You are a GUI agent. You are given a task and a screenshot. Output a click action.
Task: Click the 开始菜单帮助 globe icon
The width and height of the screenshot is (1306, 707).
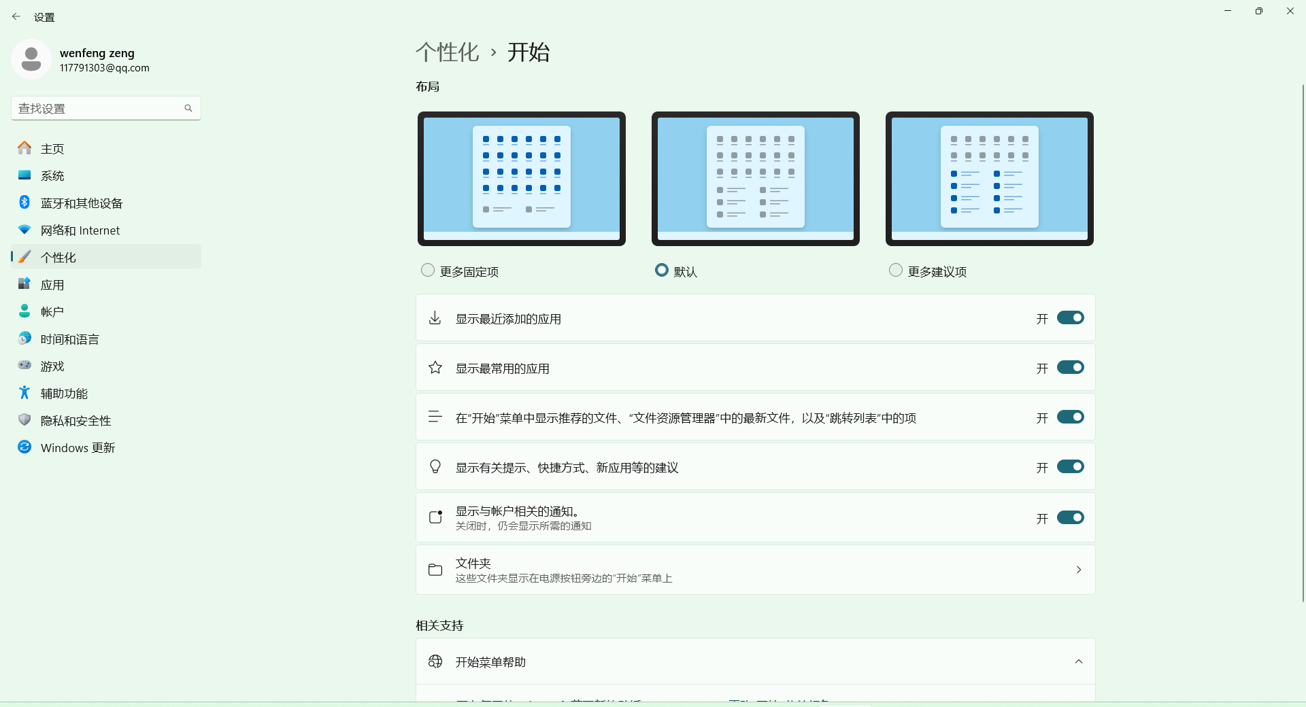tap(435, 661)
